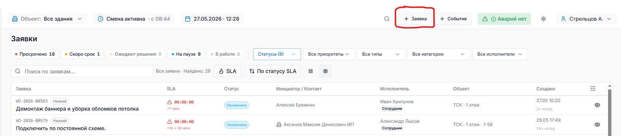Click the table vertical scrollbar

[x=610, y=112]
